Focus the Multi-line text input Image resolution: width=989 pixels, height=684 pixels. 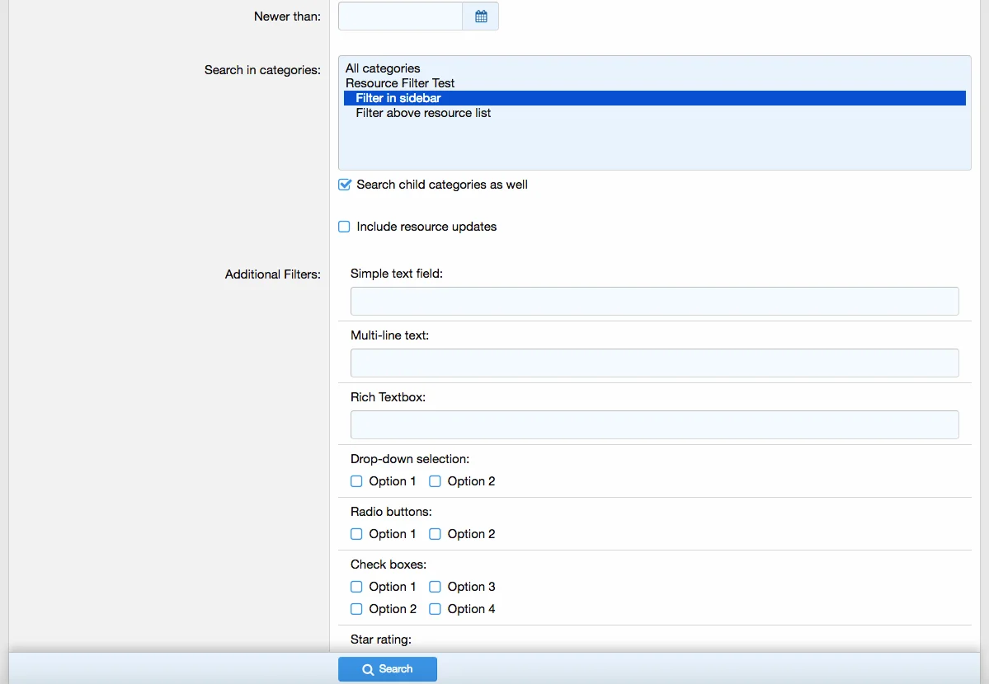(654, 363)
